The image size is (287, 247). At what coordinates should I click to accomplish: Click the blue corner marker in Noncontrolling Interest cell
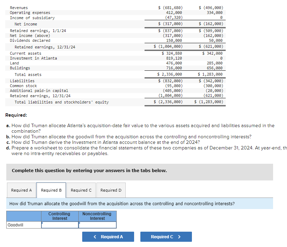tap(80, 223)
